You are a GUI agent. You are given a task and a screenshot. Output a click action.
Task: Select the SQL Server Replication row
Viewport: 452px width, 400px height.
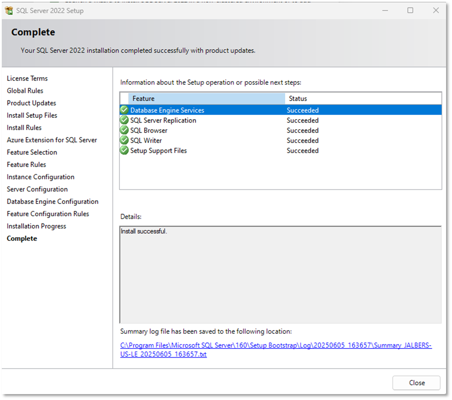click(x=281, y=120)
